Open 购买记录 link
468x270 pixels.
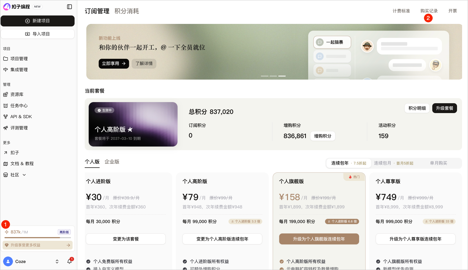(x=429, y=11)
